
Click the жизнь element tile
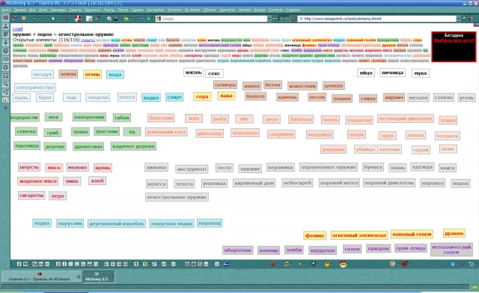pos(193,73)
